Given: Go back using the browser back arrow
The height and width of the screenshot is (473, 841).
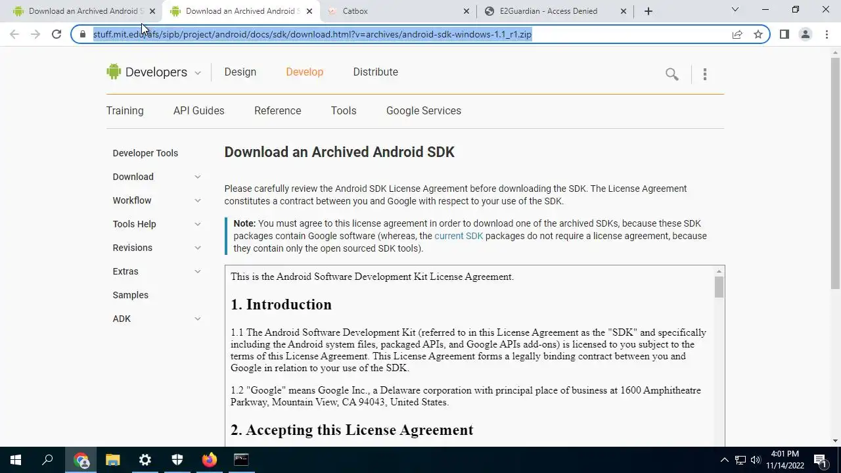Looking at the screenshot, I should click(x=14, y=34).
